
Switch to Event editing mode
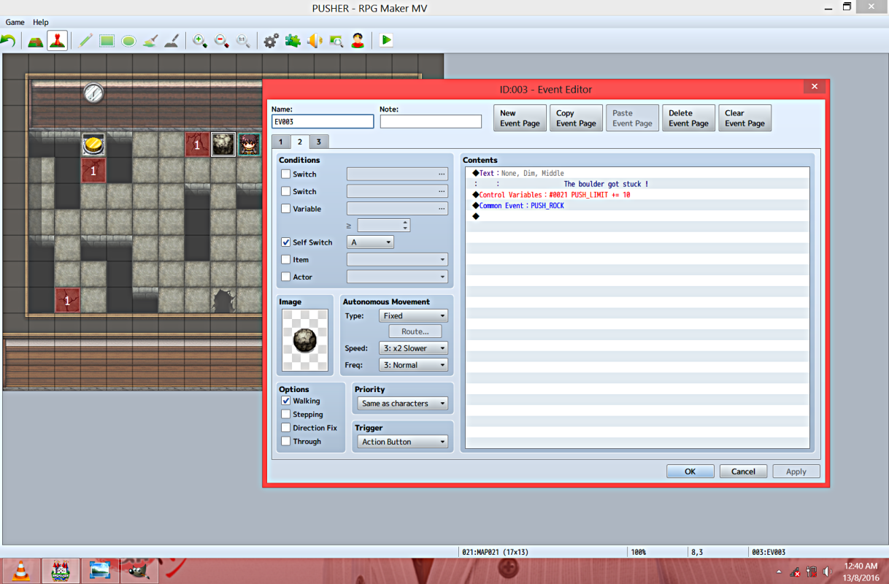tap(57, 41)
